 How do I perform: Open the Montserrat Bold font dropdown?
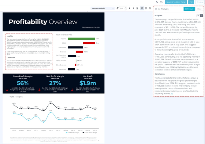(103, 9)
